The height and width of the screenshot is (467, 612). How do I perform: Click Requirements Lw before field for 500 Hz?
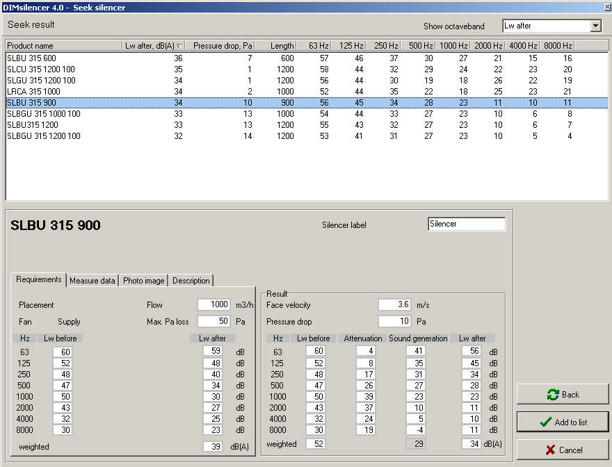pos(63,386)
